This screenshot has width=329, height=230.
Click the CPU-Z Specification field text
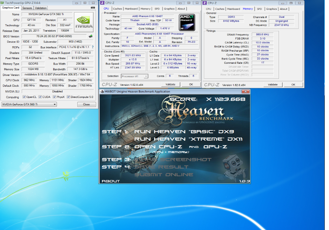pyautogui.click(x=160, y=34)
